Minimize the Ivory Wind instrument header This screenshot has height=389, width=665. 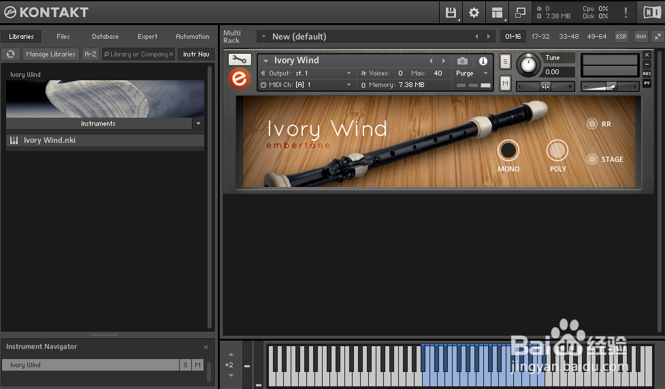[647, 64]
